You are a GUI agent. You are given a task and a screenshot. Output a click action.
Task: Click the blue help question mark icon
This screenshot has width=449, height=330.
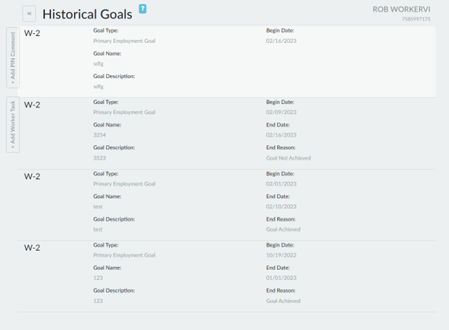142,9
